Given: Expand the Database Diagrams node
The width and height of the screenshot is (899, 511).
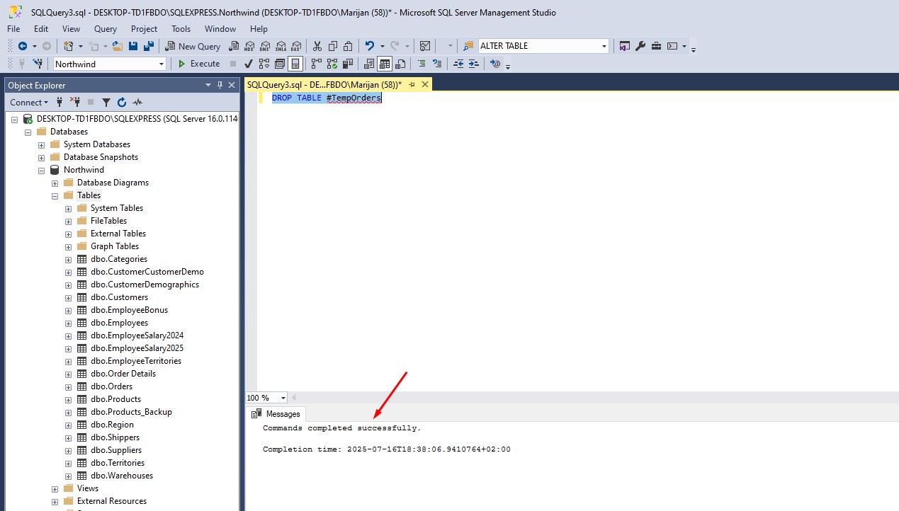Looking at the screenshot, I should (55, 183).
